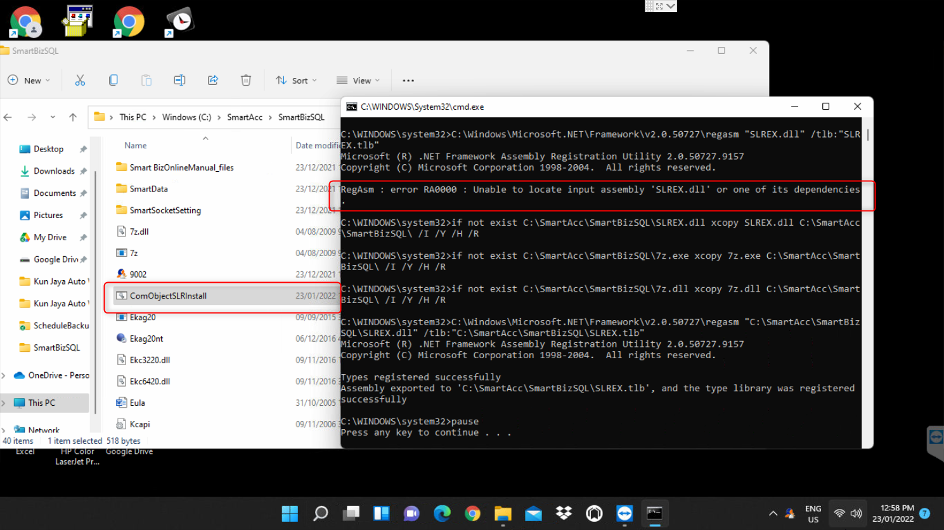Open taskbar Search magnifier
The width and height of the screenshot is (944, 530).
click(x=320, y=513)
